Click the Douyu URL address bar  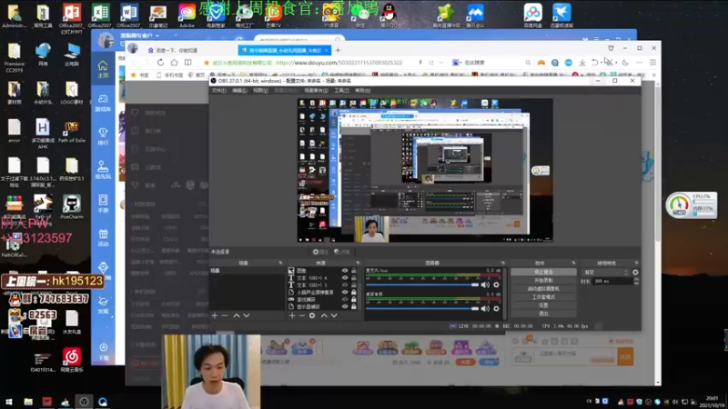click(339, 63)
